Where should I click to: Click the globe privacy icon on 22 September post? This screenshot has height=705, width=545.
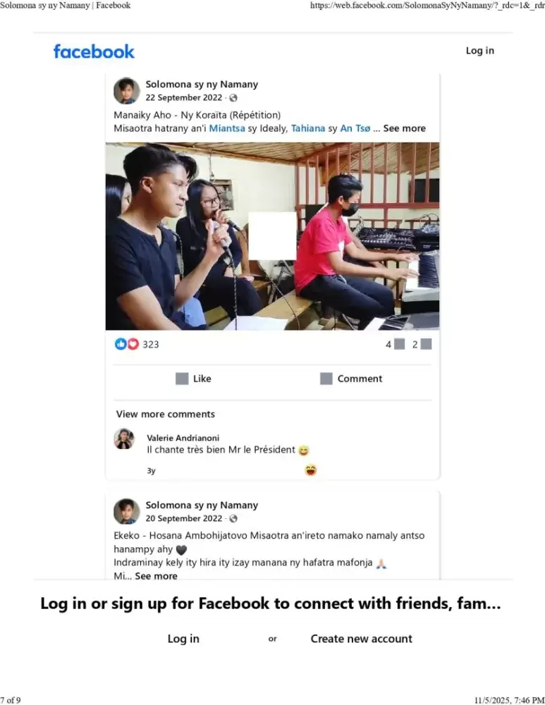click(233, 97)
